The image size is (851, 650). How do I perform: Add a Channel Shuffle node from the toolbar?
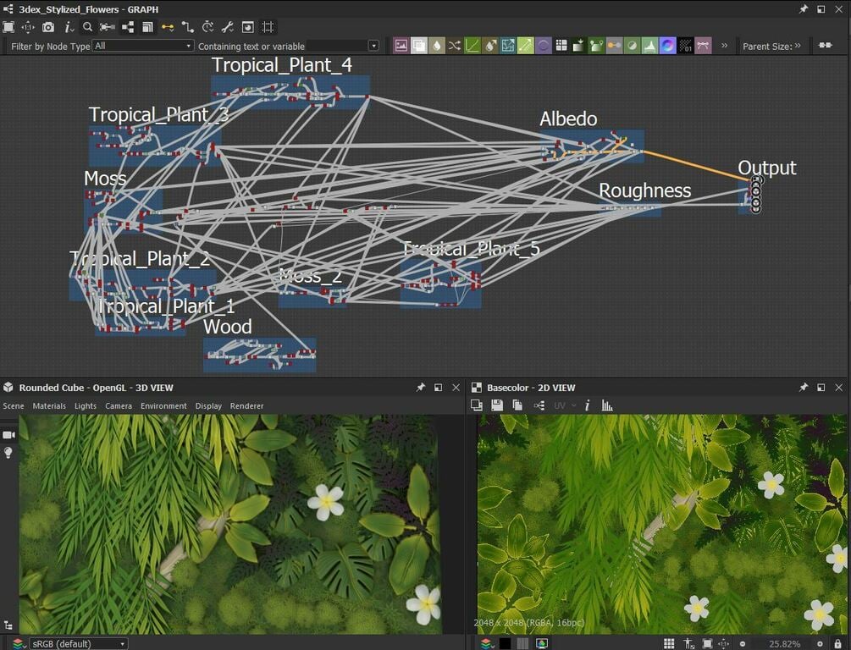454,46
